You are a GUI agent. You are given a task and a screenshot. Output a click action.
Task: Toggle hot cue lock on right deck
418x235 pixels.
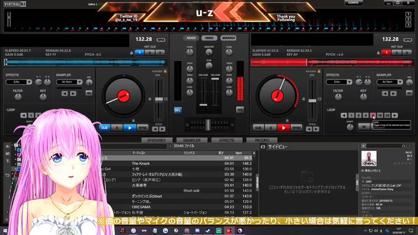point(378,53)
